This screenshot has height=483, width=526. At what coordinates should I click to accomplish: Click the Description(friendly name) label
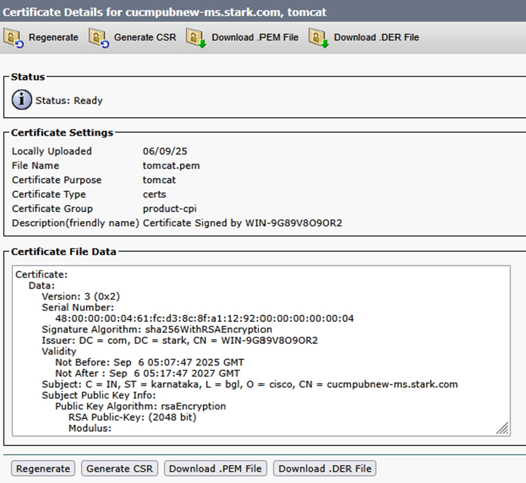[x=76, y=223]
